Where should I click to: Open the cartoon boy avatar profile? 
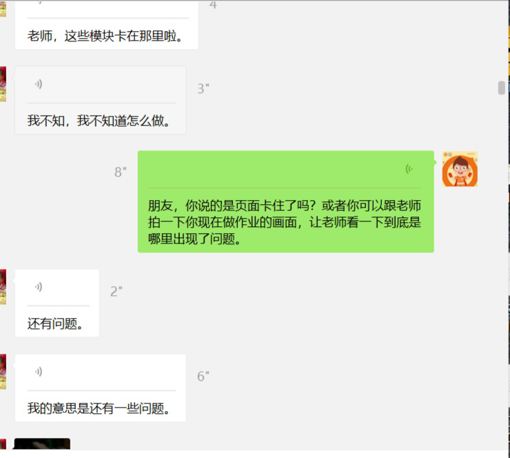[460, 169]
